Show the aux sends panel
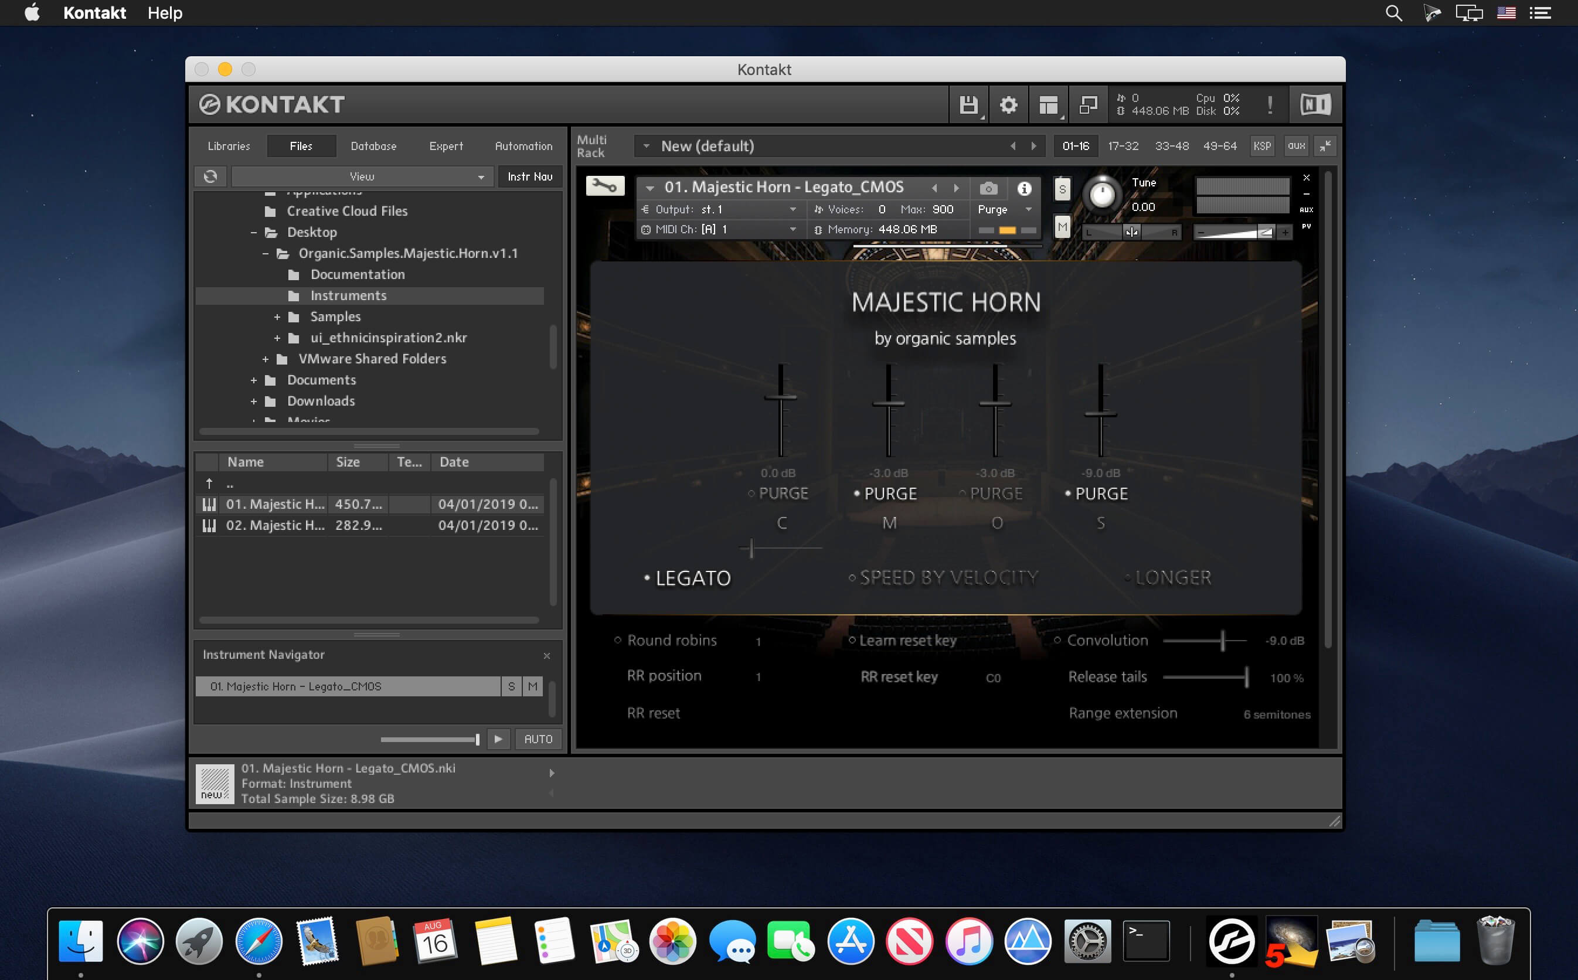This screenshot has height=980, width=1578. (1296, 146)
